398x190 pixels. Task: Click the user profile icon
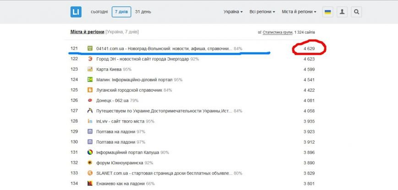pyautogui.click(x=342, y=12)
